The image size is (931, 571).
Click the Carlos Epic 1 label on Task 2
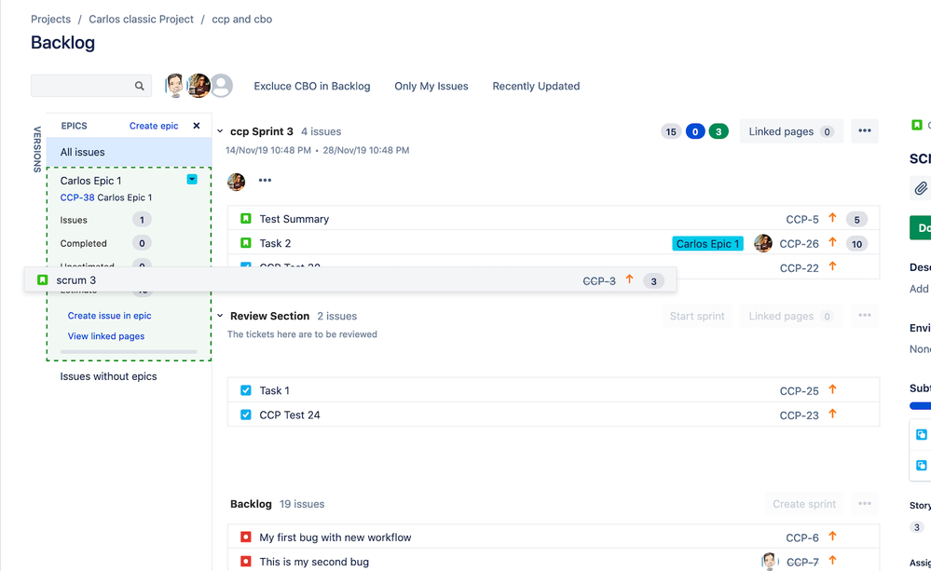point(707,243)
